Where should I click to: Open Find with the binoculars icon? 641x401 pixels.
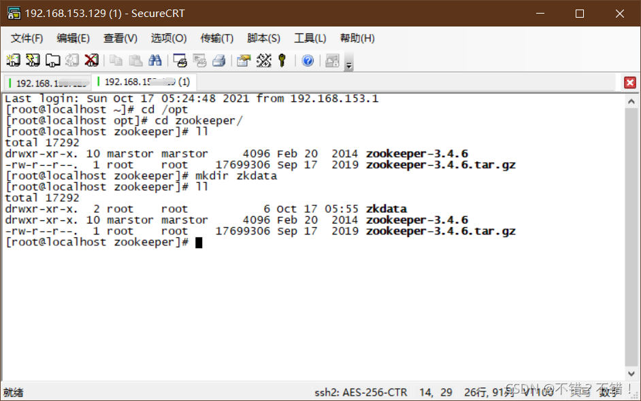155,60
